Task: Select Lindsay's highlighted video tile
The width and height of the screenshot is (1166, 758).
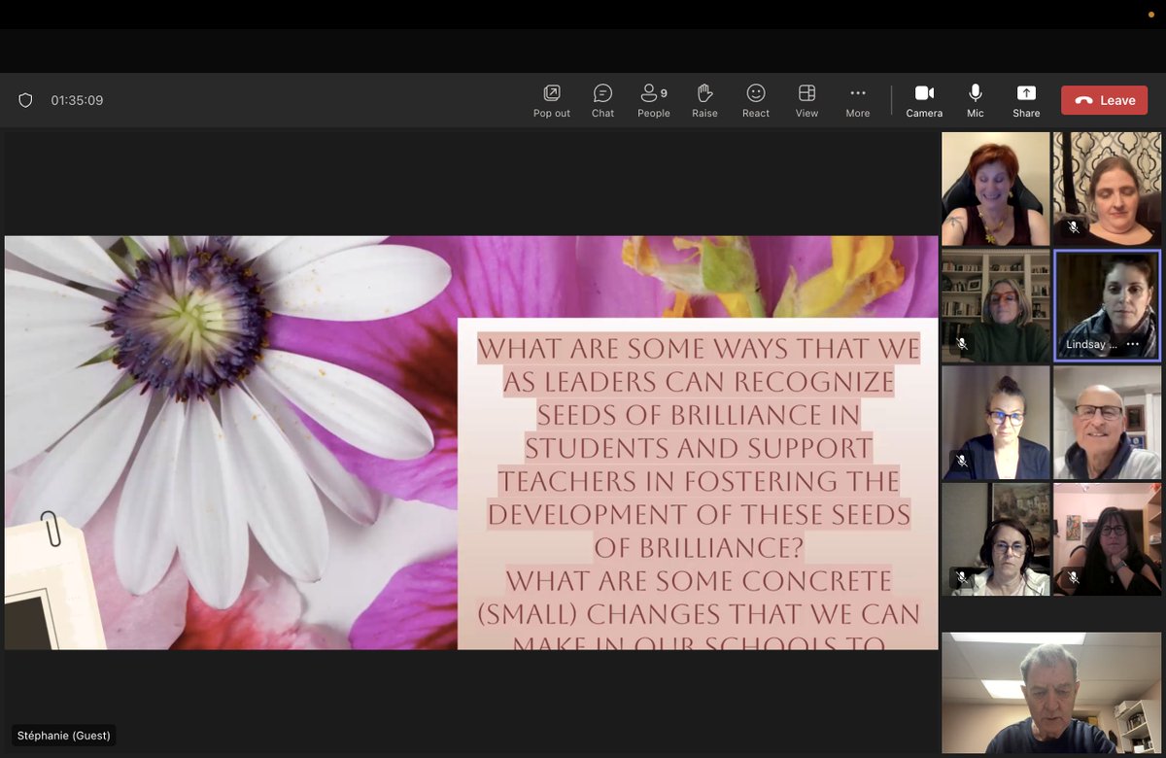Action: [1108, 305]
